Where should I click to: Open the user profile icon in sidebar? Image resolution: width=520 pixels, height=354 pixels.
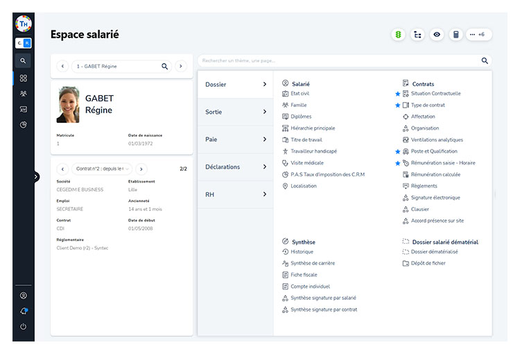24,296
